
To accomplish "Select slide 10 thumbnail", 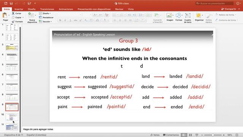I will (12, 117).
